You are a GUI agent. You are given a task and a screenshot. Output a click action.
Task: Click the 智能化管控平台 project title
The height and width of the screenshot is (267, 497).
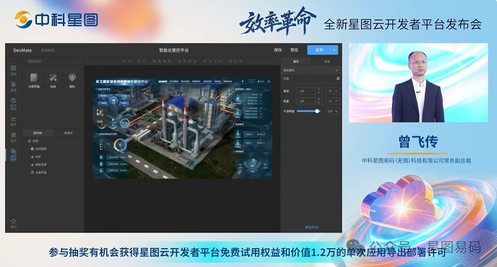click(x=174, y=50)
